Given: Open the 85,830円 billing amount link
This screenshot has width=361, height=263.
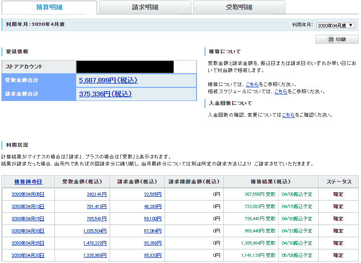Looking at the screenshot, I should pos(153,255).
